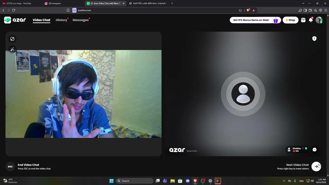Launch Microsoft Teams from taskbar
Viewport: 329px width, 185px height.
(x=165, y=181)
